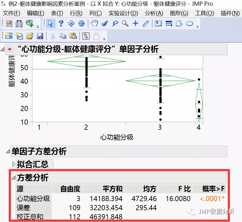Choose the text annotation tool
The height and width of the screenshot is (222, 242).
coord(158,24)
